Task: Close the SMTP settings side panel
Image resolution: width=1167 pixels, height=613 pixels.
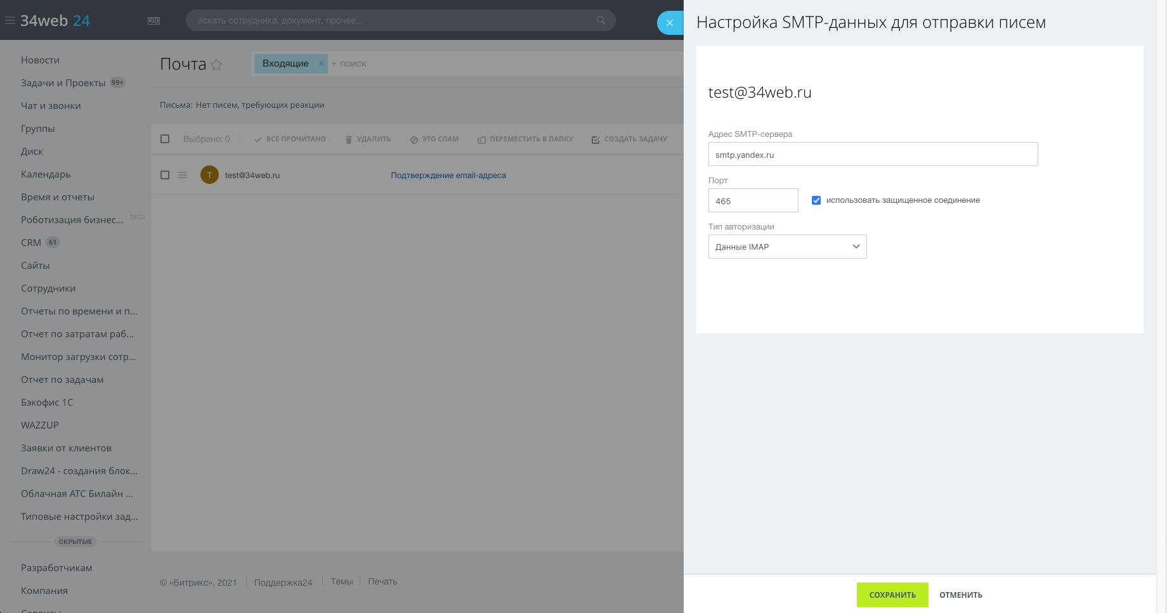Action: click(x=670, y=23)
